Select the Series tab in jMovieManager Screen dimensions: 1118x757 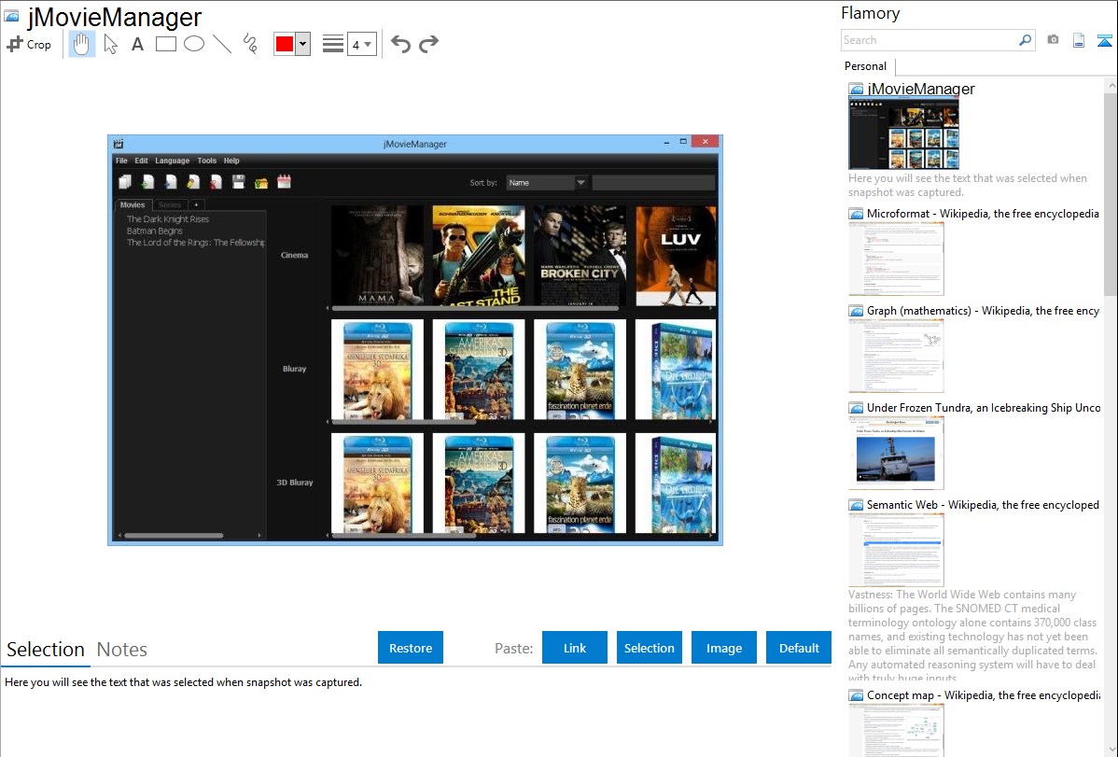[x=170, y=204]
